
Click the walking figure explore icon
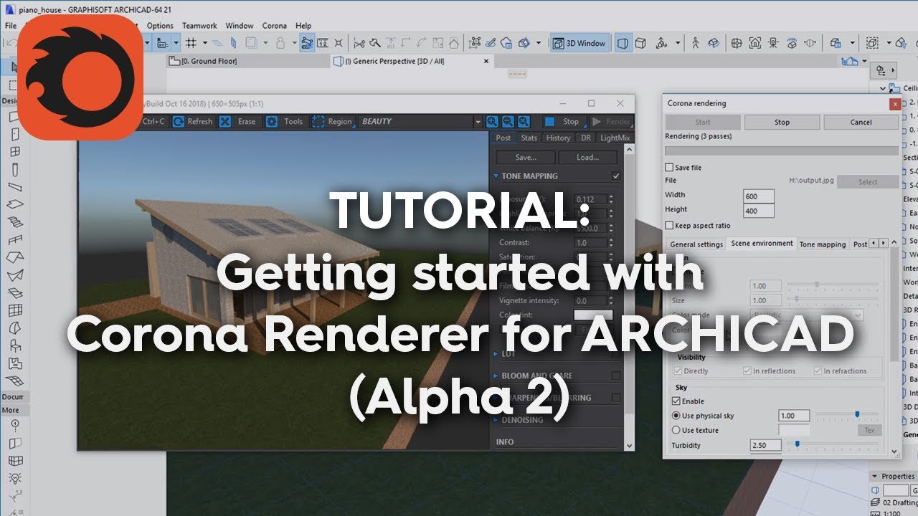tap(695, 43)
